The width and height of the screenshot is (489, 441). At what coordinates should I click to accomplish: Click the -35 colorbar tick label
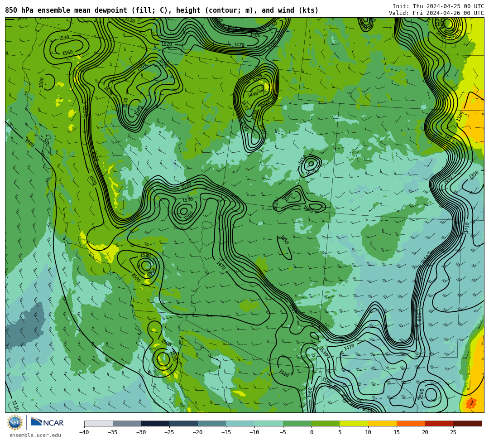pyautogui.click(x=112, y=432)
